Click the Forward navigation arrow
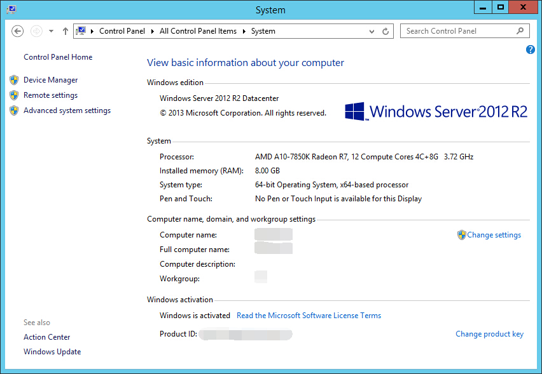Image resolution: width=542 pixels, height=374 pixels. tap(36, 31)
